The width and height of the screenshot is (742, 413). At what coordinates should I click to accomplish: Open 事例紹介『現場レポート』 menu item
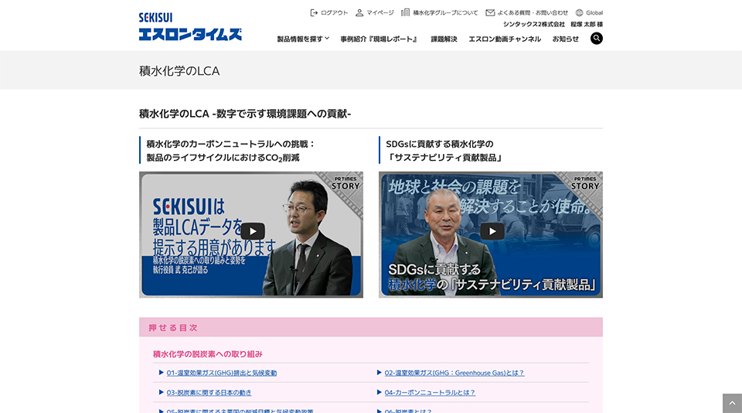tap(379, 39)
